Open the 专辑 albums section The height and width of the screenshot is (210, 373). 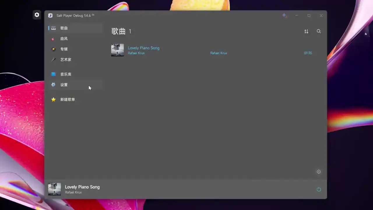[75, 49]
